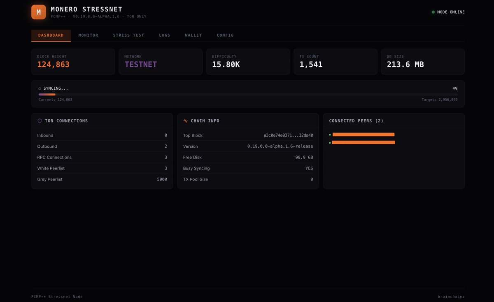Image resolution: width=494 pixels, height=302 pixels.
Task: Switch to the Monitor tab
Action: 89,35
